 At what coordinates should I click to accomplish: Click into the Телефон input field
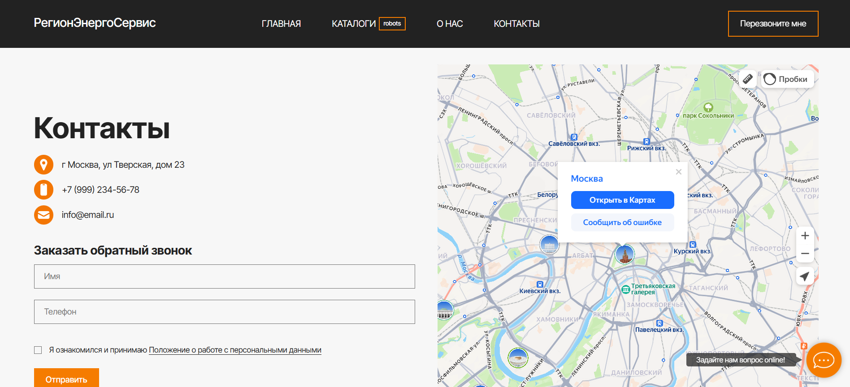point(224,312)
